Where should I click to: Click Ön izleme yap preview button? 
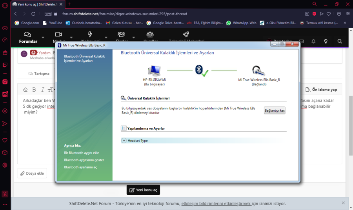(321, 89)
